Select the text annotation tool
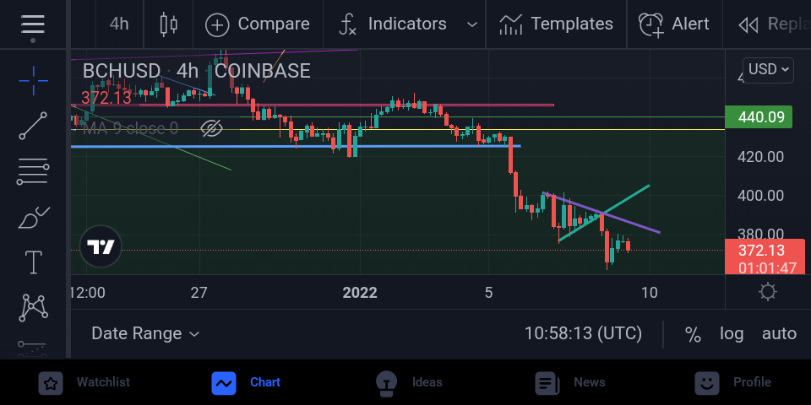The image size is (811, 405). click(x=33, y=262)
